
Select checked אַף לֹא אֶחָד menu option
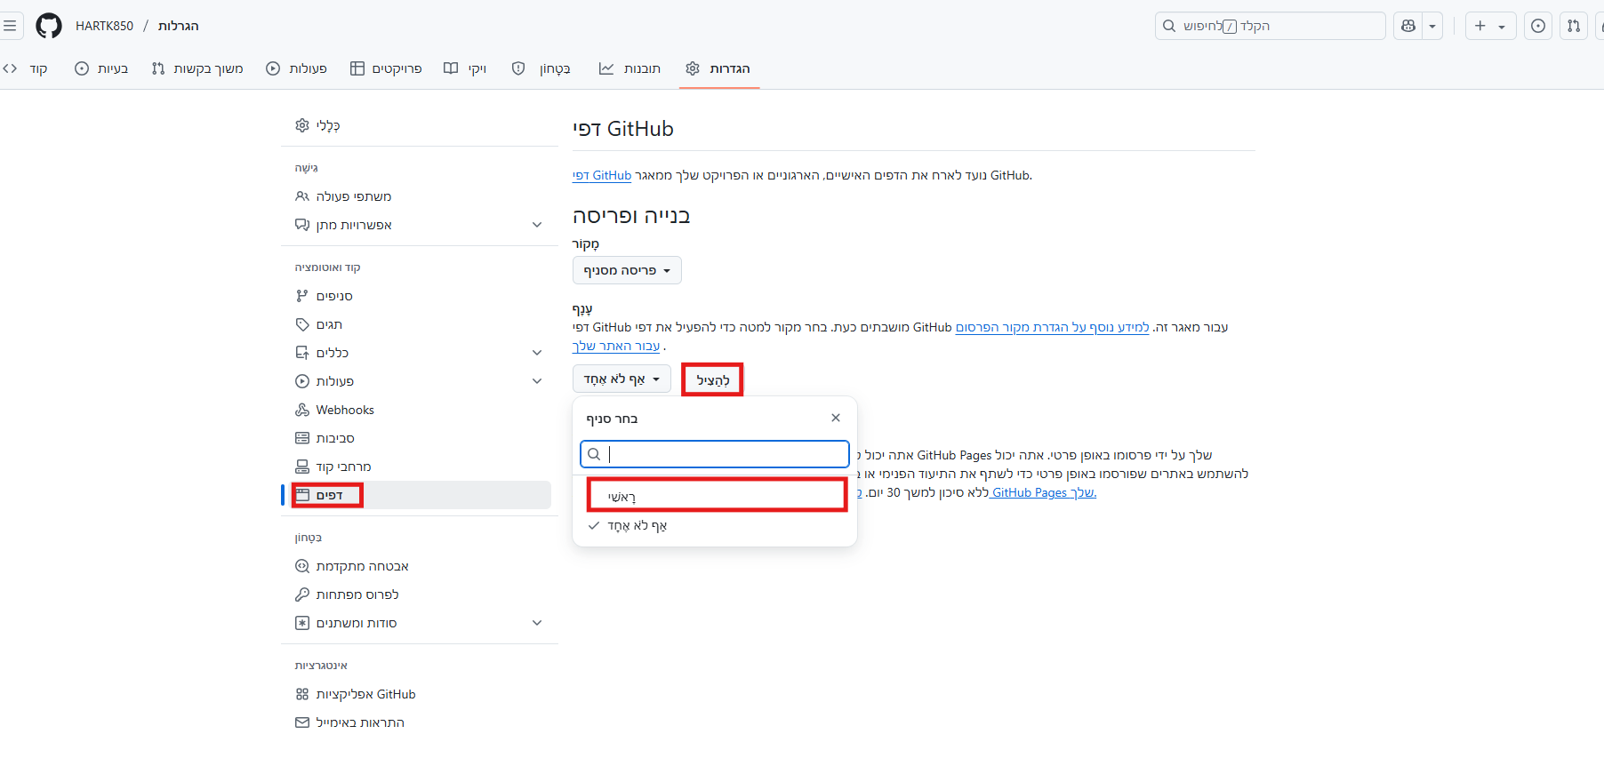(x=717, y=526)
